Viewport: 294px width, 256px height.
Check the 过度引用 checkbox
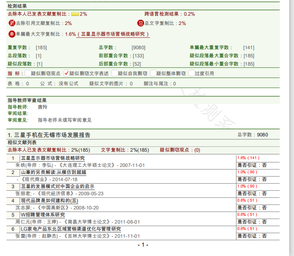(191, 73)
